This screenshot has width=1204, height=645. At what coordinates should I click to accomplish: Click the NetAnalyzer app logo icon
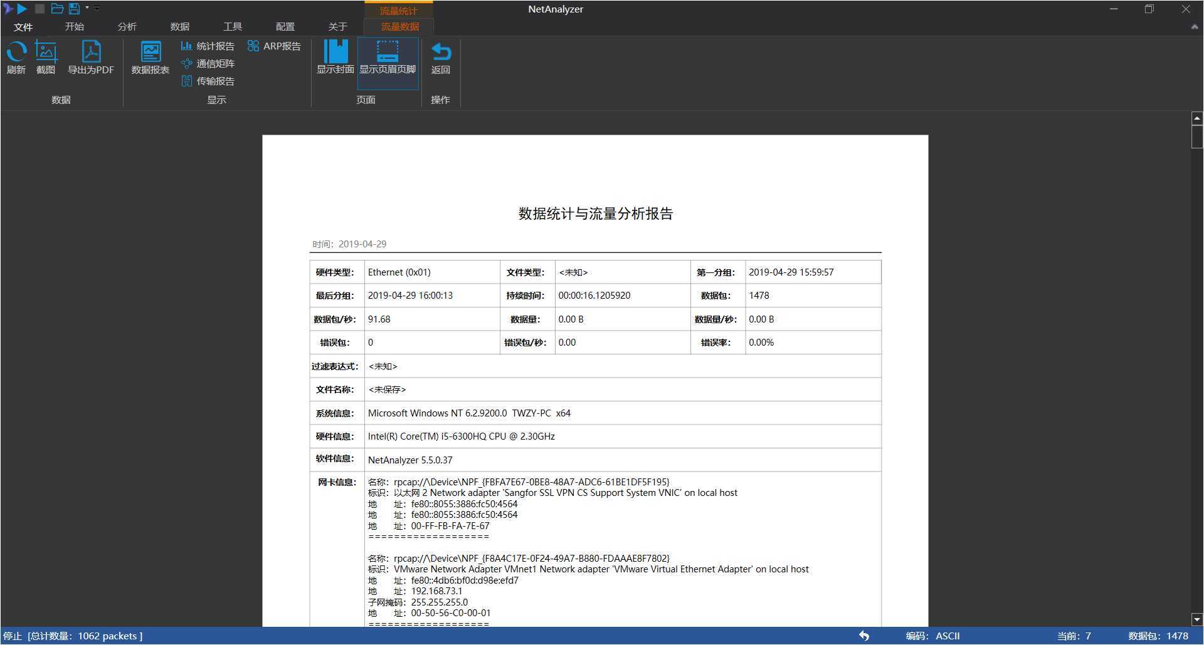[x=8, y=9]
